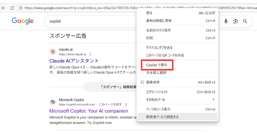
Task: Choose デバイスにタブを送る
Action: point(177,48)
